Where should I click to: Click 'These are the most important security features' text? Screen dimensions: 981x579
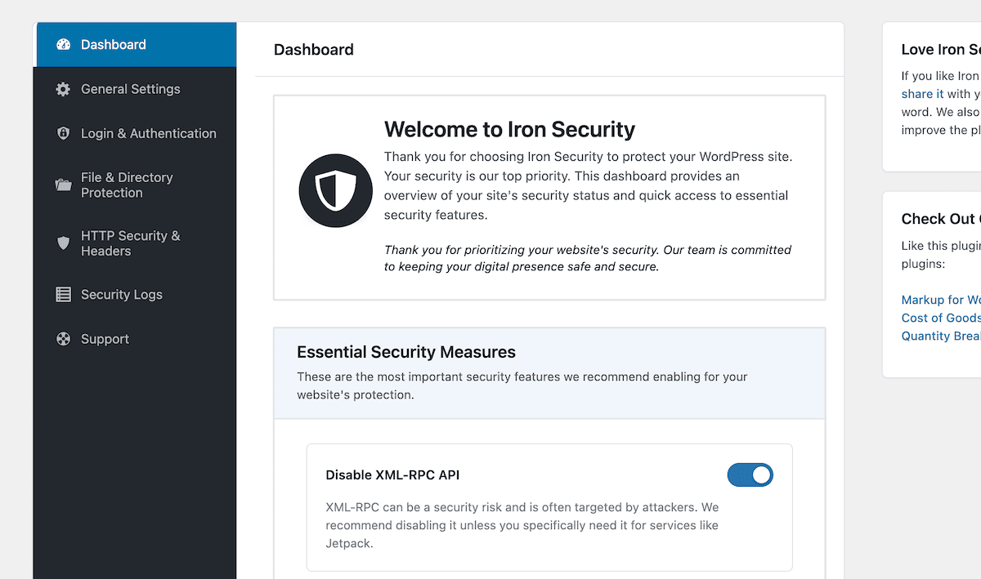tap(522, 385)
